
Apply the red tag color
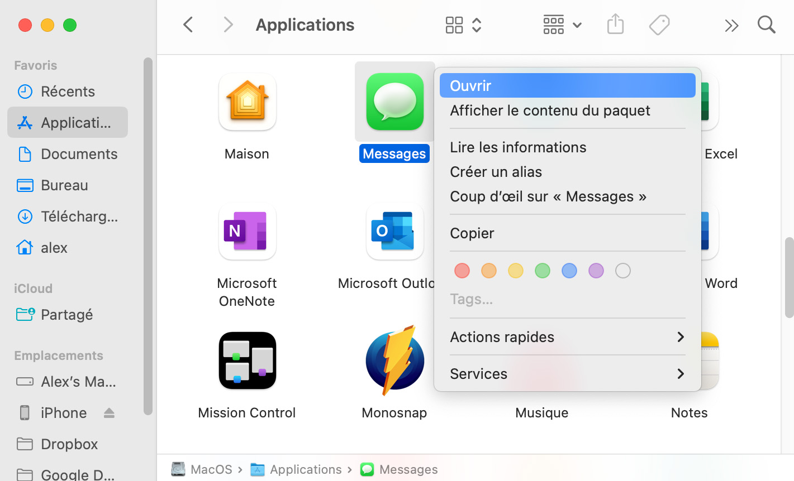(x=462, y=271)
